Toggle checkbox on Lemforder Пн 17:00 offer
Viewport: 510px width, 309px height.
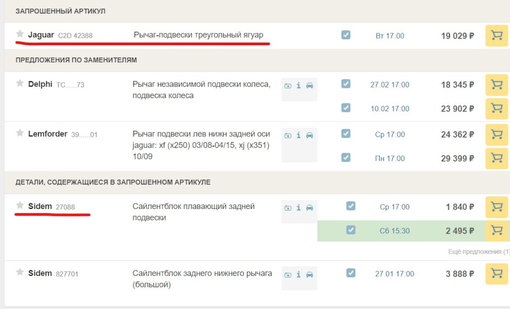tap(346, 157)
